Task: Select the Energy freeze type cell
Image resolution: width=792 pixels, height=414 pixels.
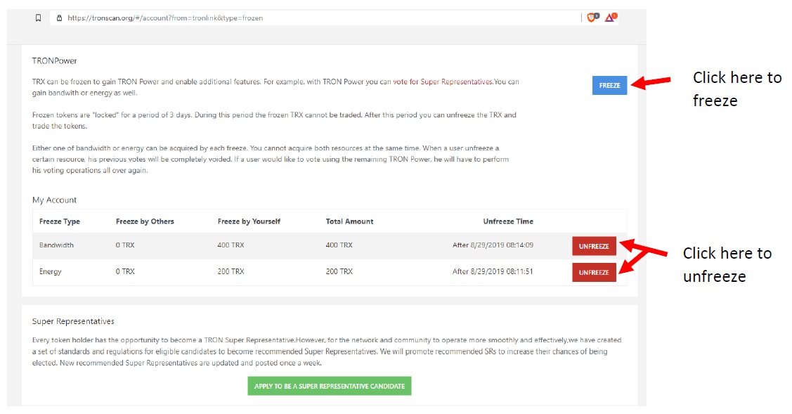Action: click(51, 271)
